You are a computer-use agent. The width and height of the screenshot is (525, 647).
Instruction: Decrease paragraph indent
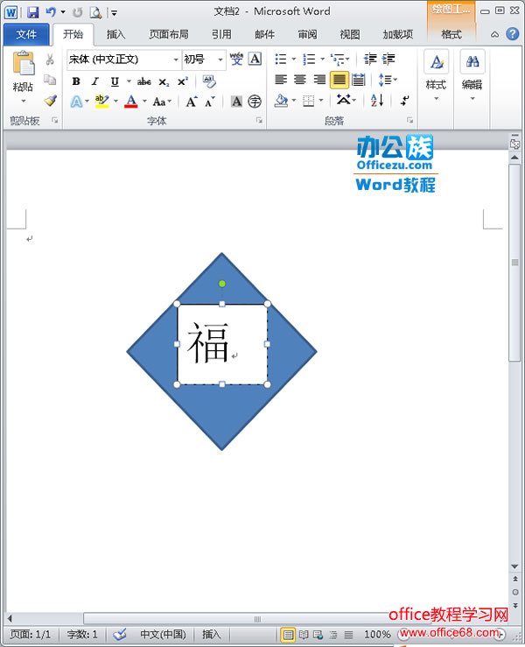[370, 60]
